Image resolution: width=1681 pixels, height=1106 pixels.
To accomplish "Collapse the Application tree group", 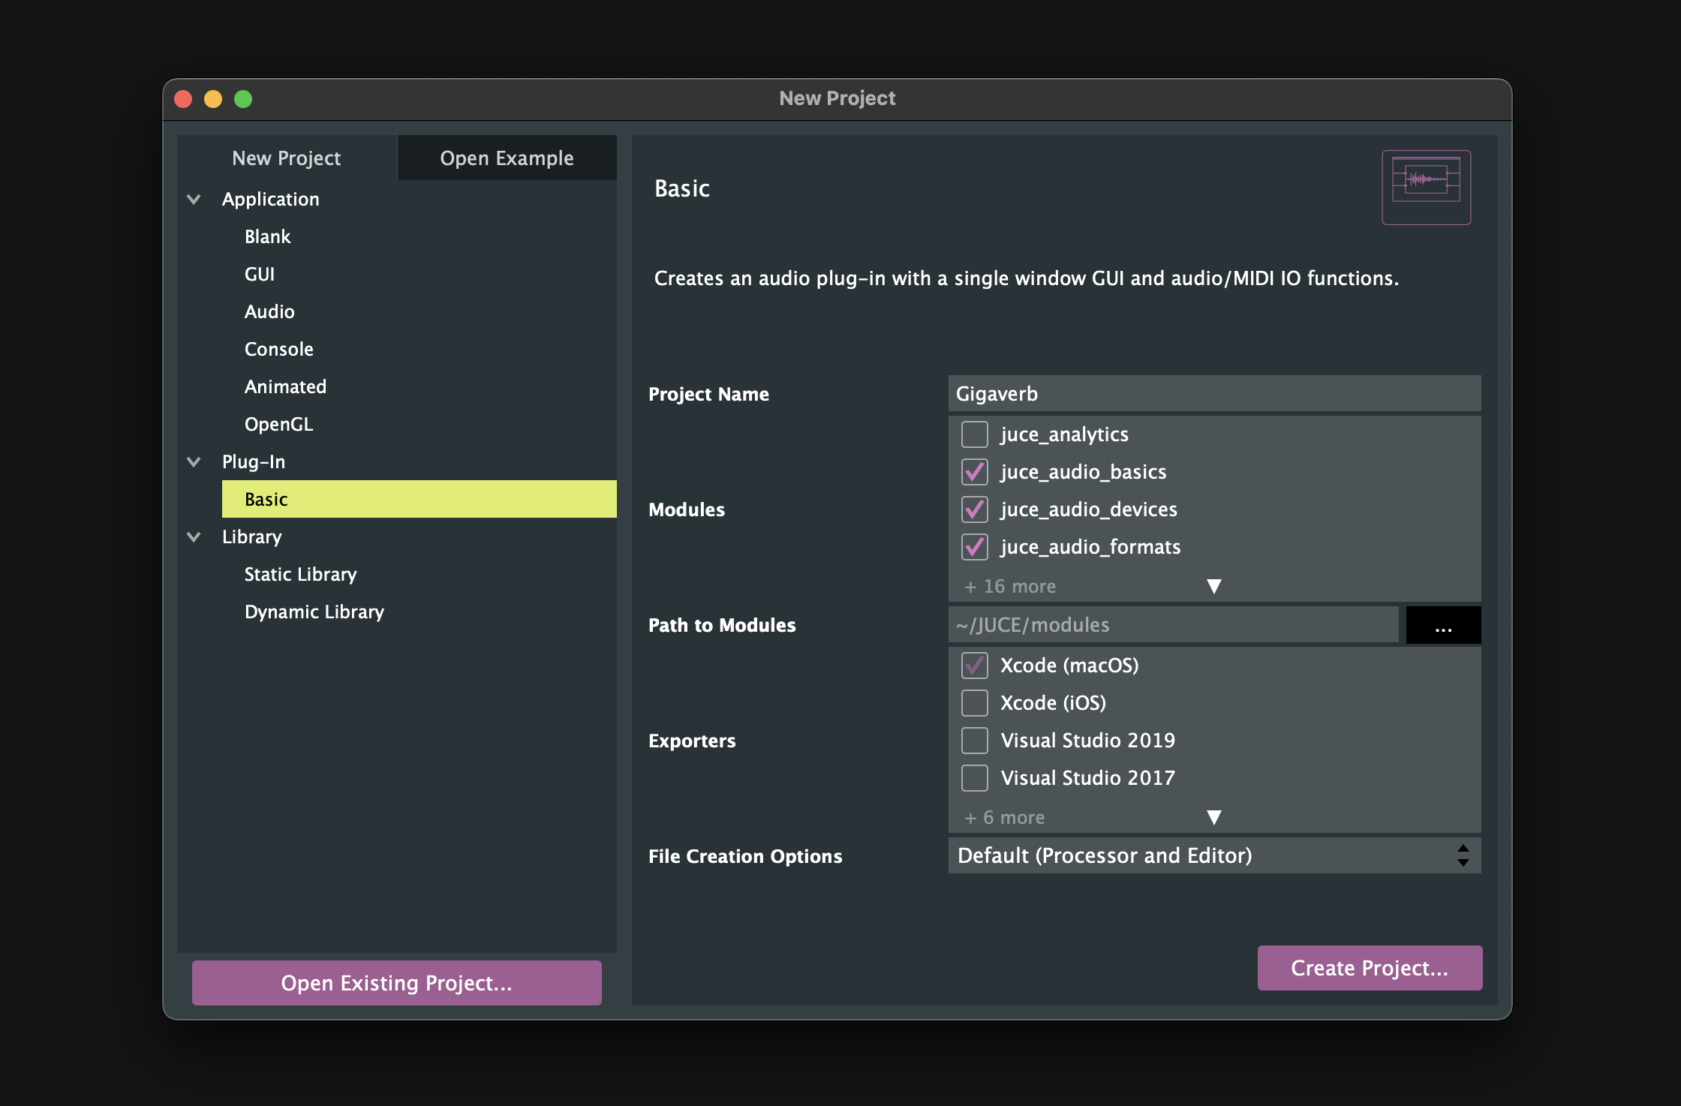I will [x=194, y=200].
